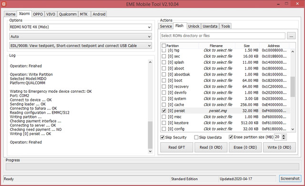The image size is (305, 186).
Task: Select the Android tab
Action: [99, 14]
